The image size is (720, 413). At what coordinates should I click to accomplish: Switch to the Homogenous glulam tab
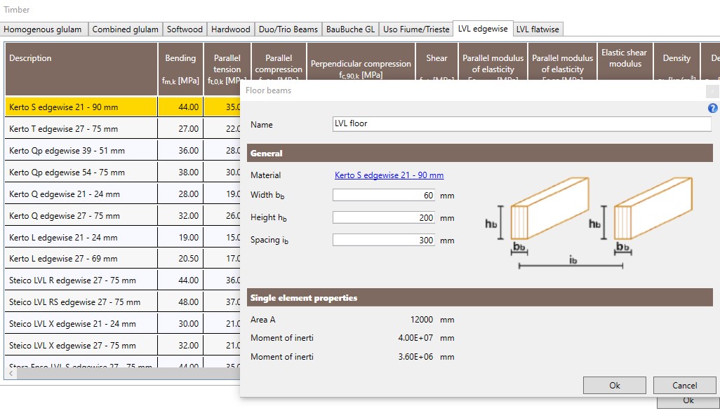click(43, 29)
